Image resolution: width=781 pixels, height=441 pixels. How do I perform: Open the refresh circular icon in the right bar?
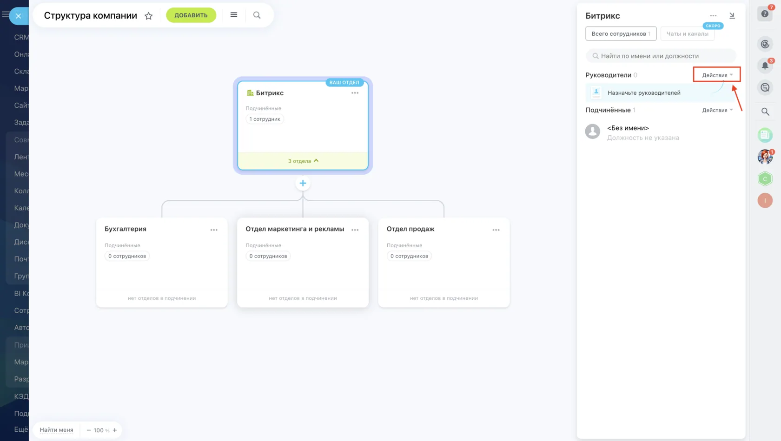[x=765, y=44]
